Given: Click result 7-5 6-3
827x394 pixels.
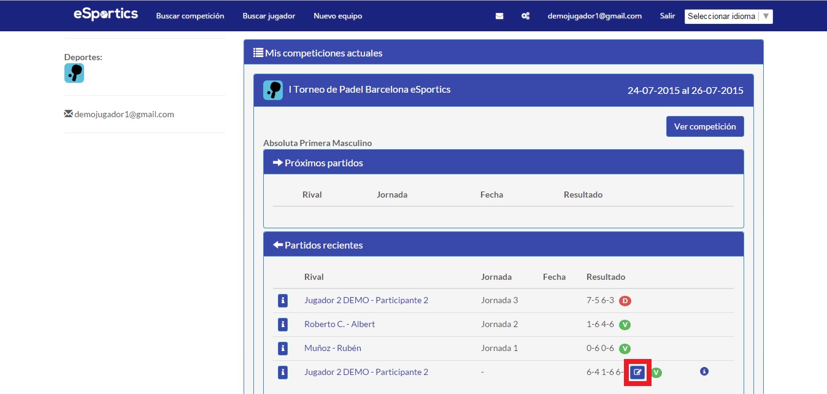Looking at the screenshot, I should click(601, 300).
